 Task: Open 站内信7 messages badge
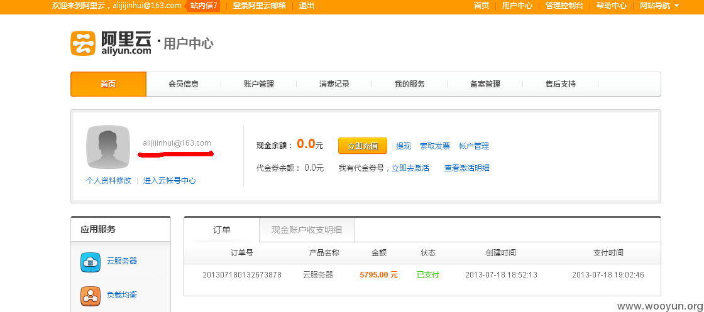204,6
